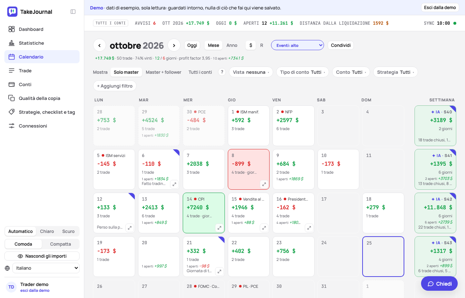Open the Eventi: alto dropdown

pyautogui.click(x=298, y=45)
